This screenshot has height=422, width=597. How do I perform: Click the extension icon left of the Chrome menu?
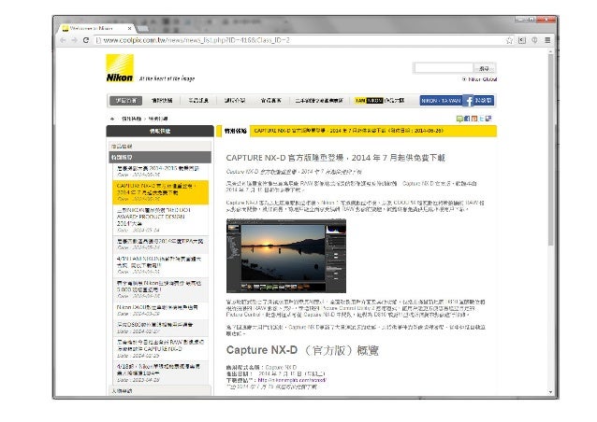coord(534,40)
